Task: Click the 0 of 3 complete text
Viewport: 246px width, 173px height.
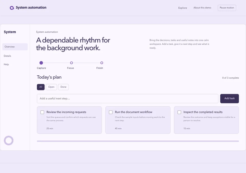Action: [x=230, y=78]
